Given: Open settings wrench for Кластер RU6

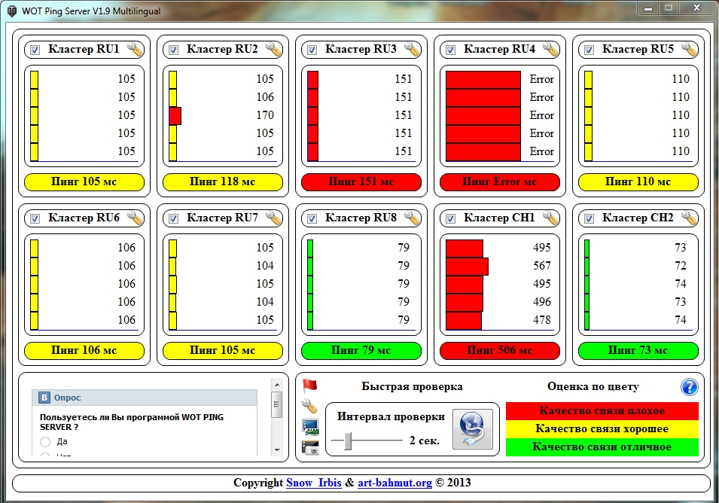Looking at the screenshot, I should click(135, 218).
